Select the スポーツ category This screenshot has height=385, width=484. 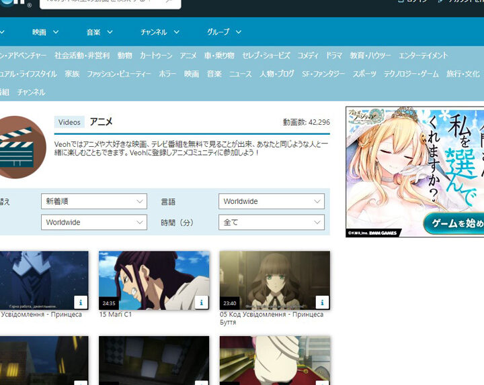[x=364, y=74]
